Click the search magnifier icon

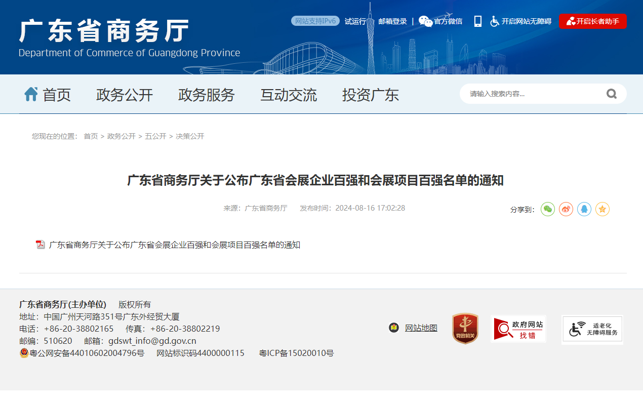(x=612, y=94)
